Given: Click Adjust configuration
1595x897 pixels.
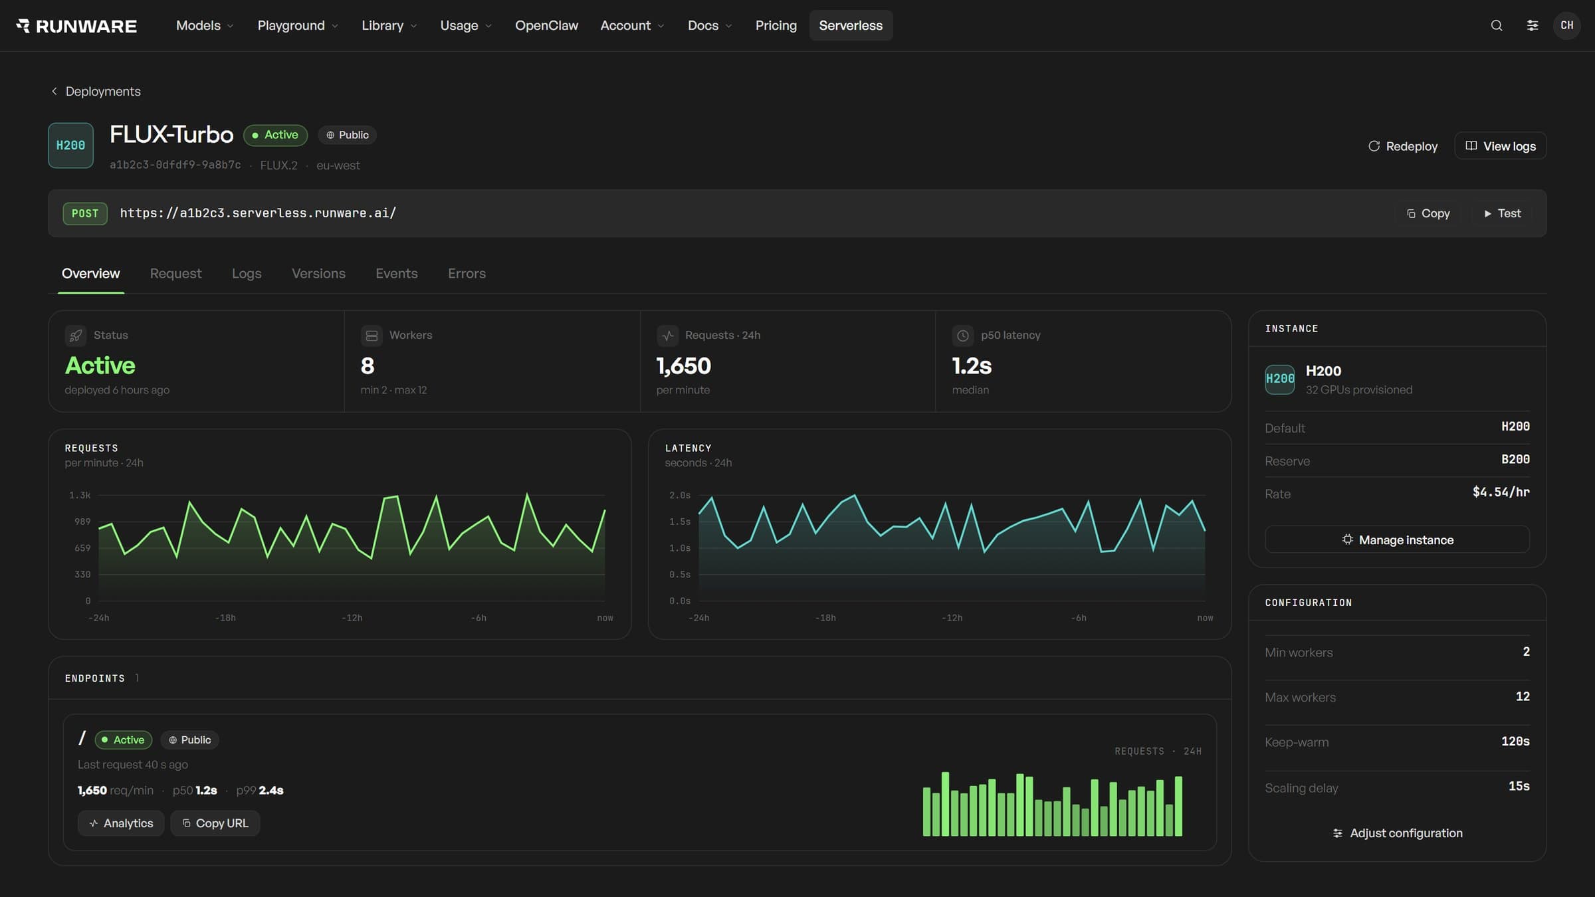Looking at the screenshot, I should click(x=1397, y=833).
